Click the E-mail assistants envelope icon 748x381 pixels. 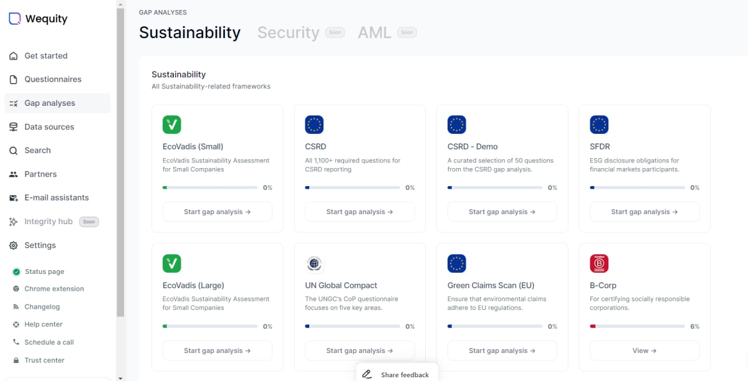click(13, 198)
